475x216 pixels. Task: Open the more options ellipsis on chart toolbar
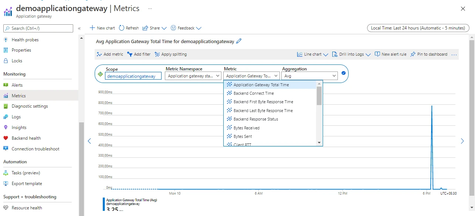(454, 55)
